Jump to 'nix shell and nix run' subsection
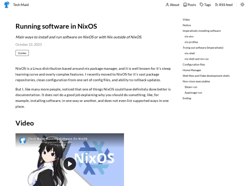 tap(197, 59)
